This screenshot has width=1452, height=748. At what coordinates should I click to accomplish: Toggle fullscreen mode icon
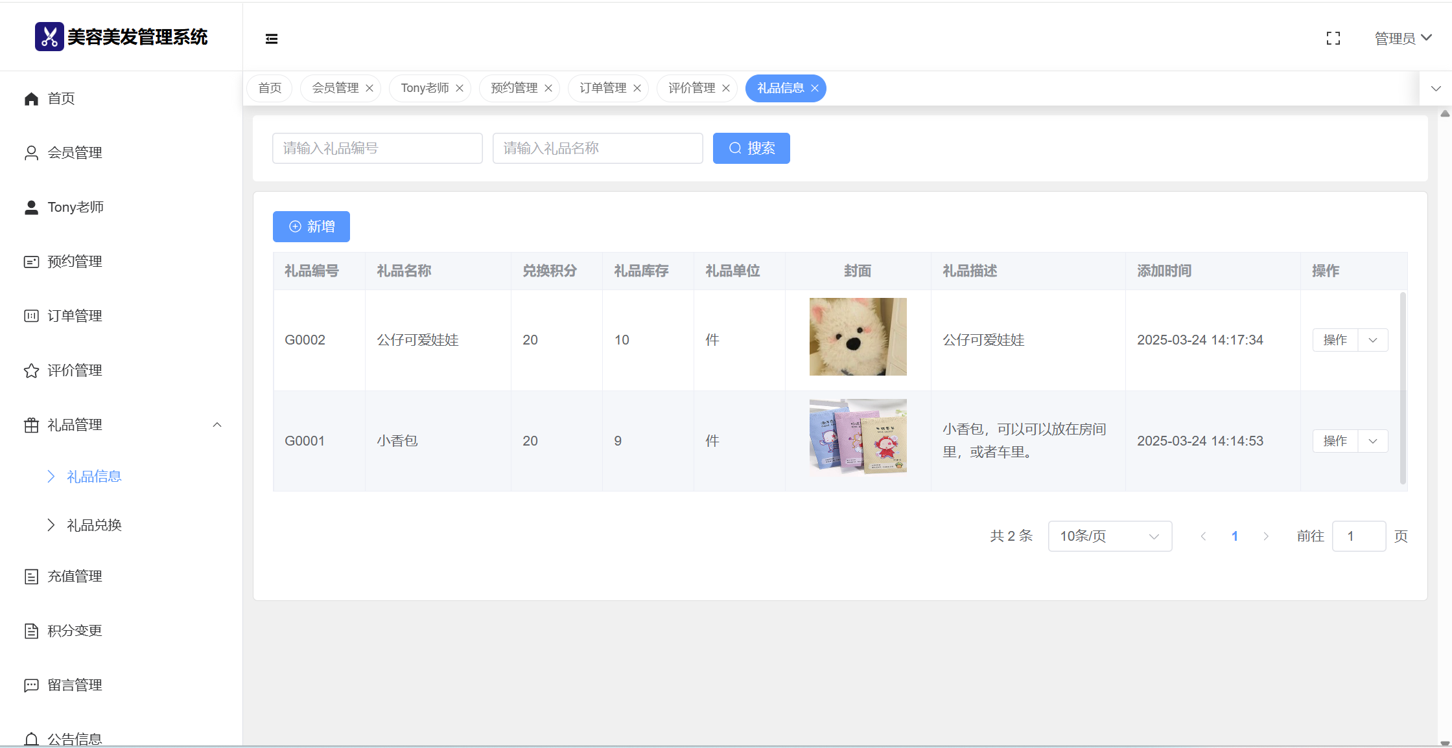pos(1333,39)
